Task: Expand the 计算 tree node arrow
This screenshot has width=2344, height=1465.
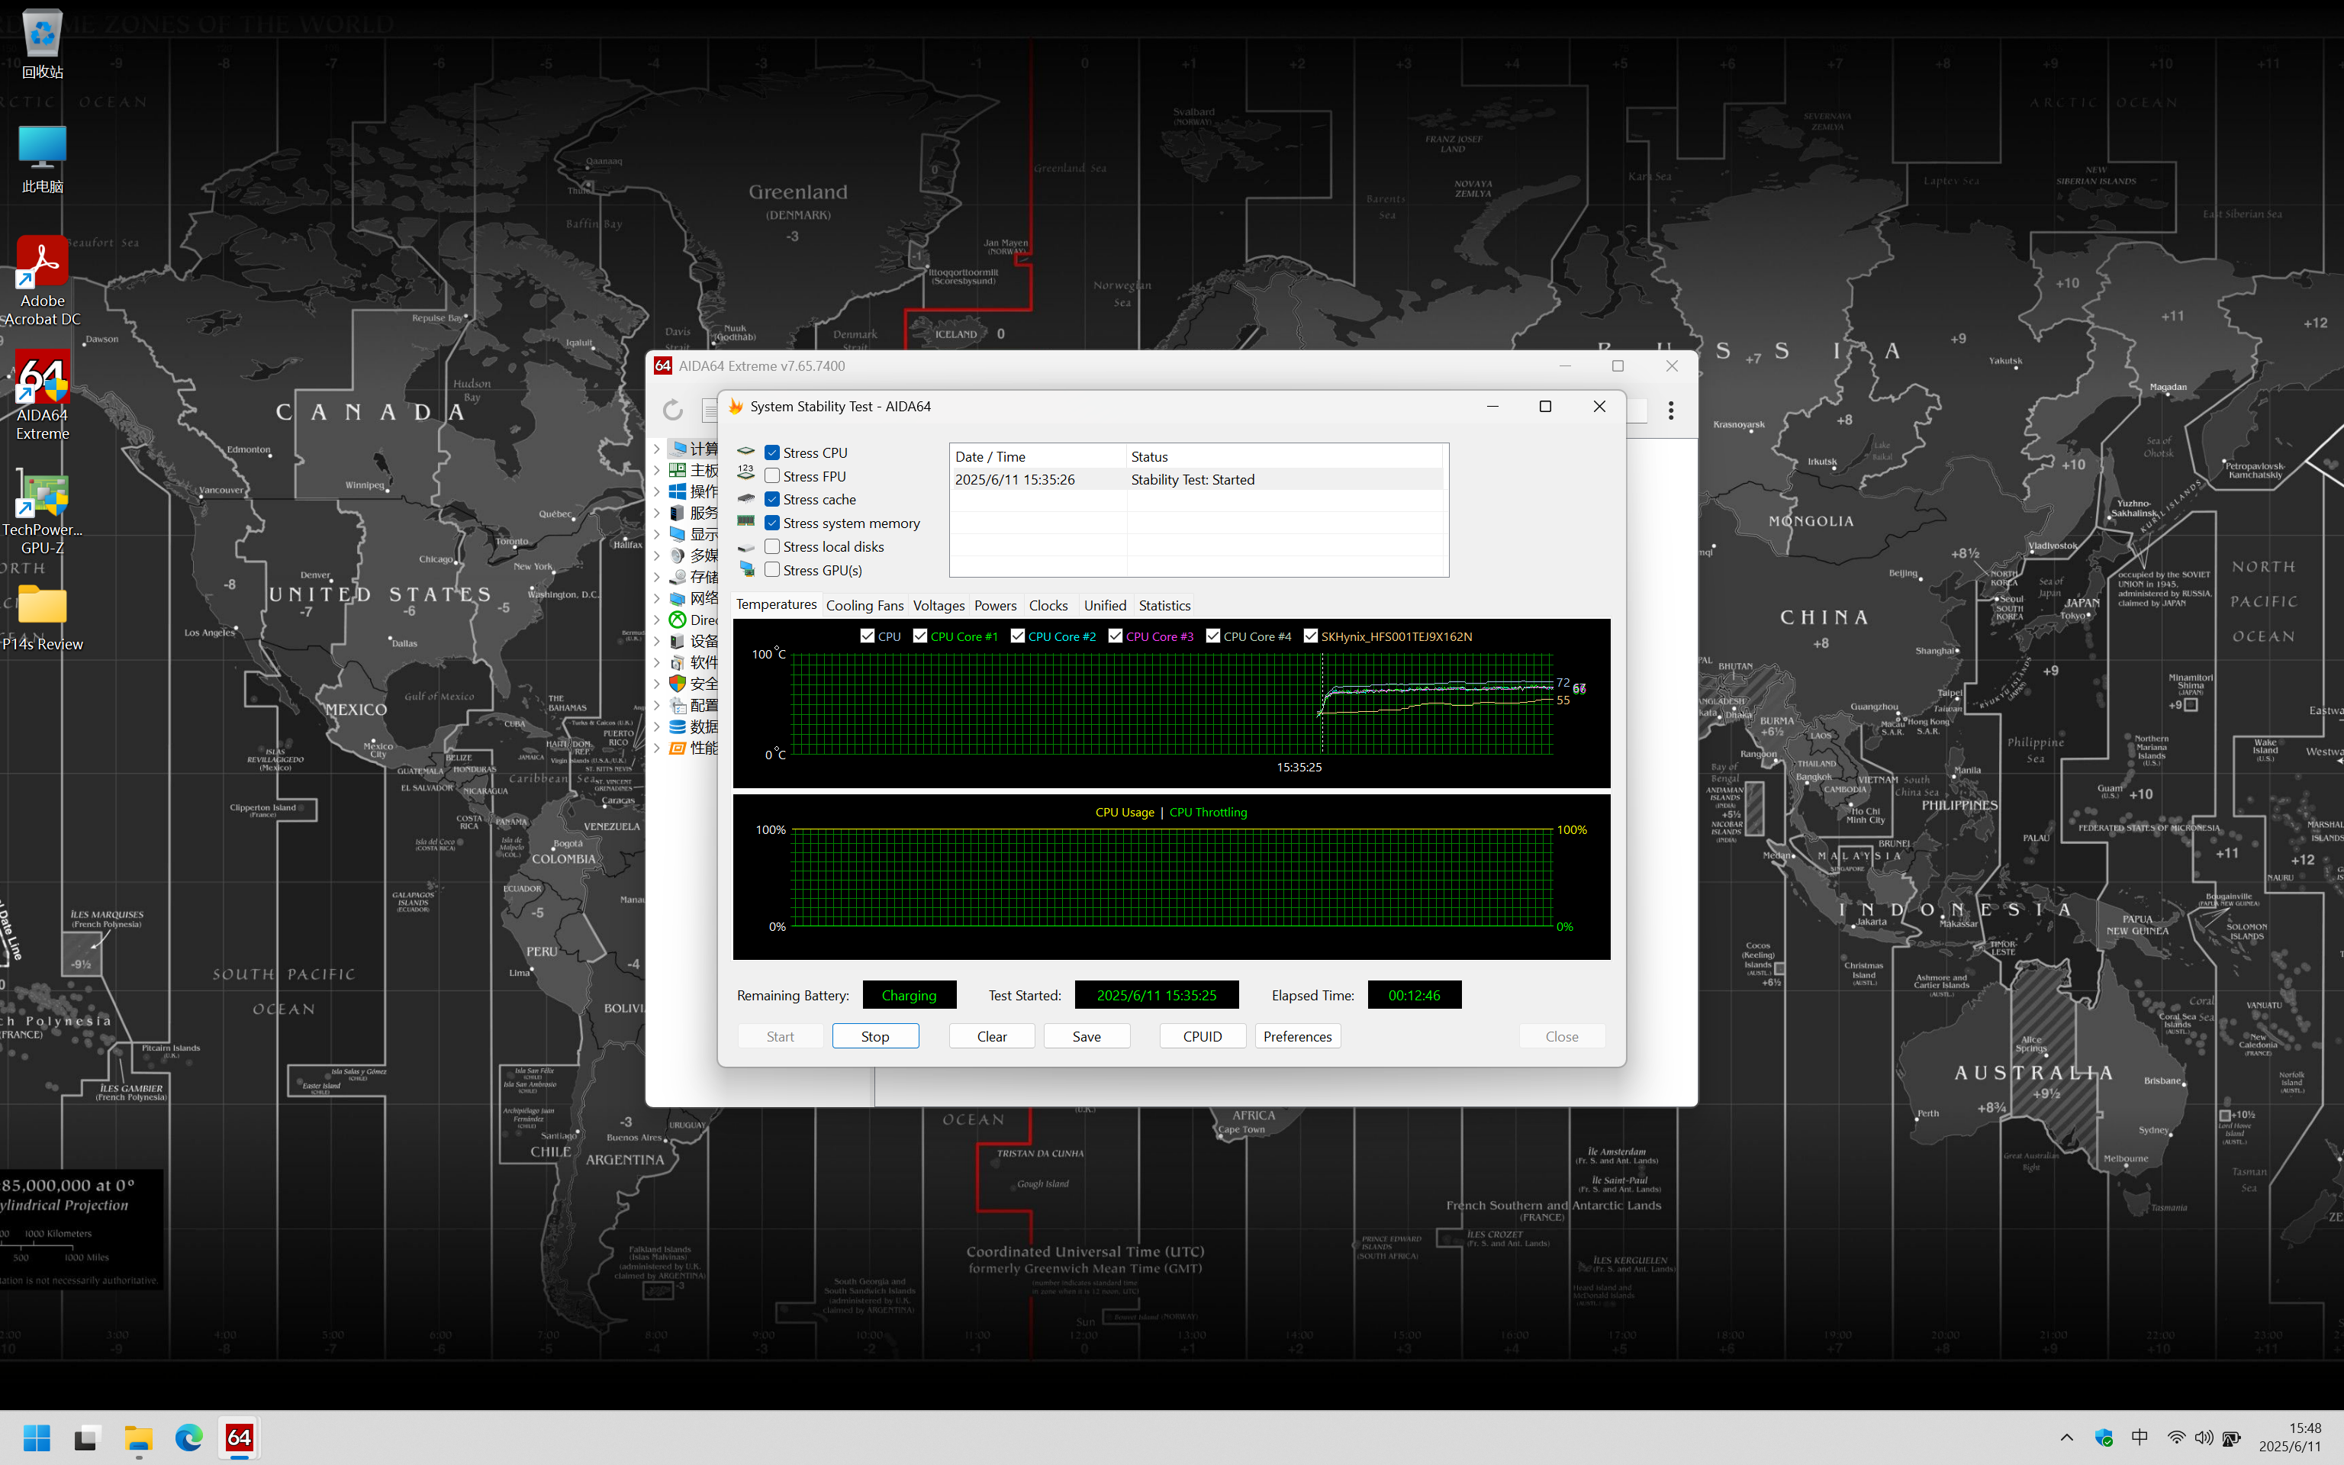Action: (x=657, y=449)
